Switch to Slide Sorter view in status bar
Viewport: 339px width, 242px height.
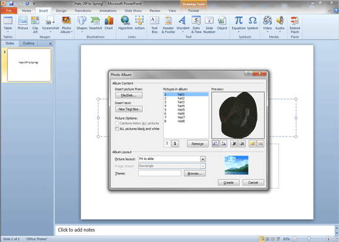click(267, 239)
